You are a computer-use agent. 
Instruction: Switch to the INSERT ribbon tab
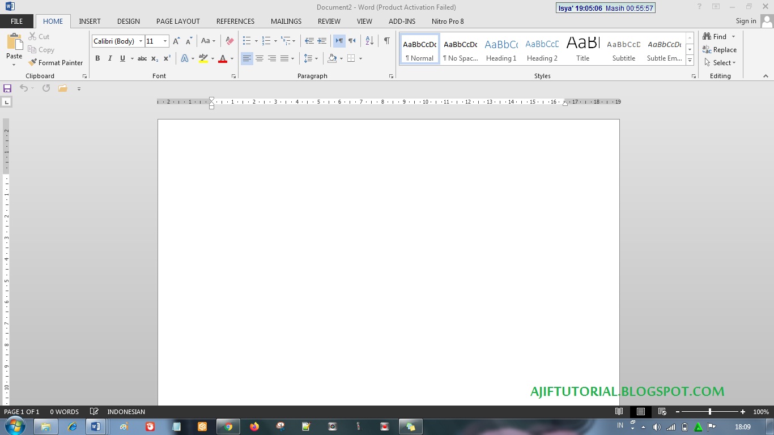pyautogui.click(x=90, y=21)
